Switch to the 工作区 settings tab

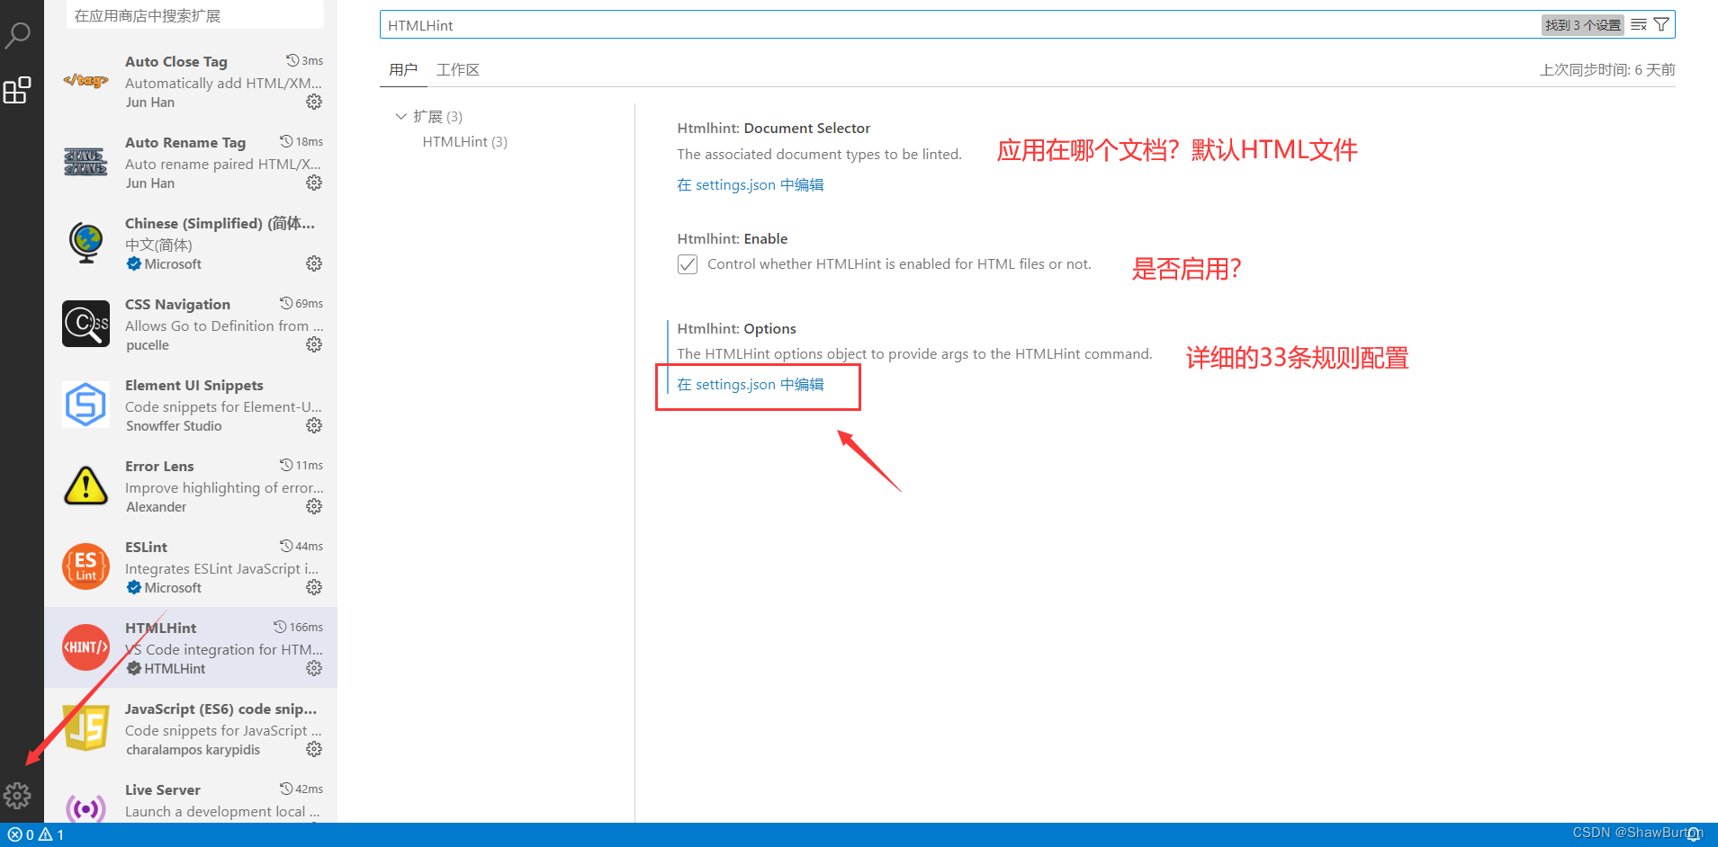click(458, 70)
